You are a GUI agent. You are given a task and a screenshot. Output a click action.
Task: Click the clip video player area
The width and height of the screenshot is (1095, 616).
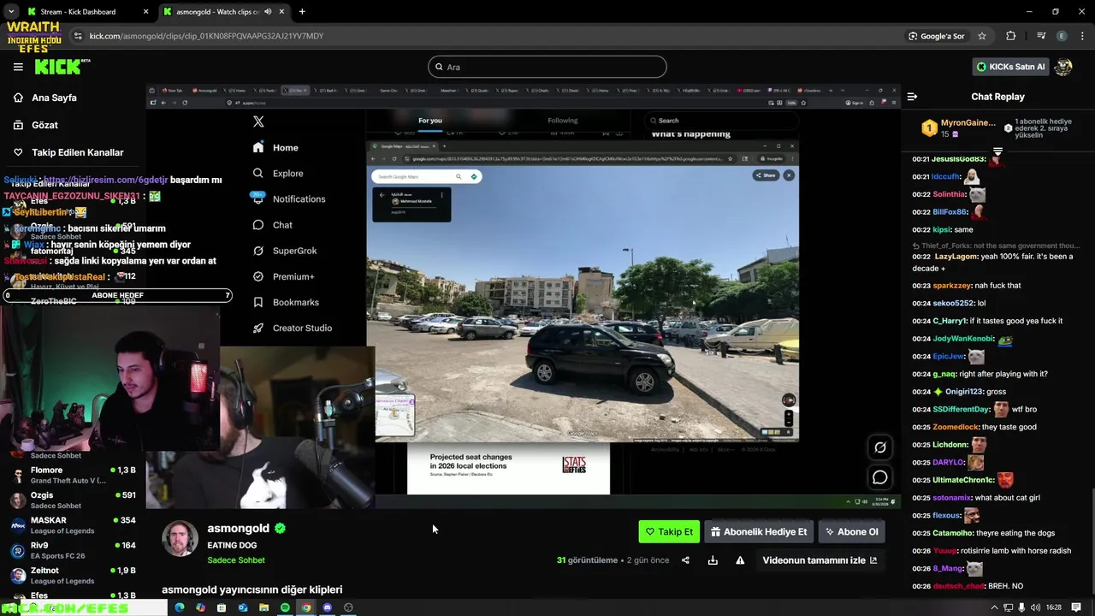tap(523, 297)
